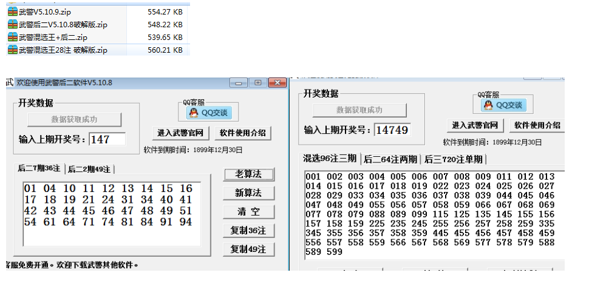Click 开奖数据 group label in left window
The width and height of the screenshot is (589, 284).
click(x=36, y=104)
